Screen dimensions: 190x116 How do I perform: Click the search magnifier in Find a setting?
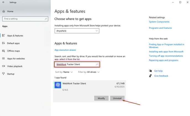(x=46, y=19)
